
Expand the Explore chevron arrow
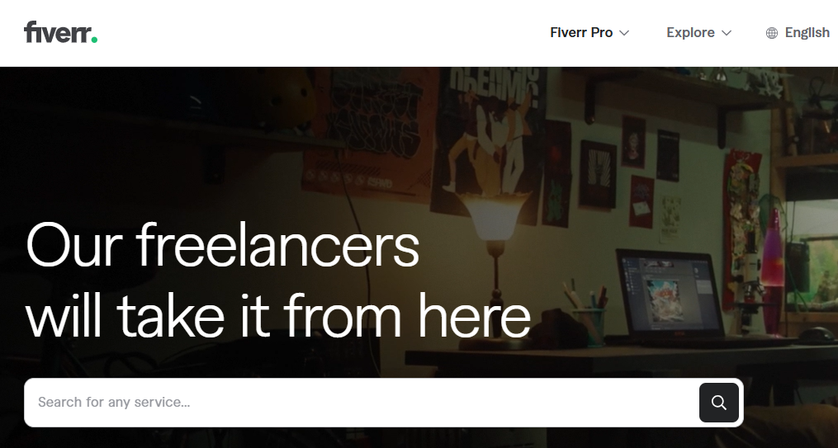point(727,33)
